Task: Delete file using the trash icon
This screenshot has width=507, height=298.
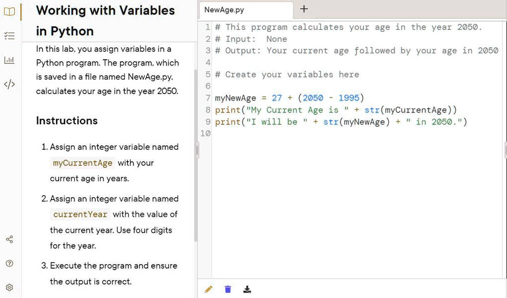Action: 228,289
